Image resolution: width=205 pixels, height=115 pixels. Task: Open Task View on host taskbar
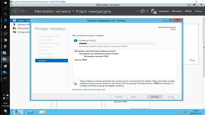click(x=5, y=14)
